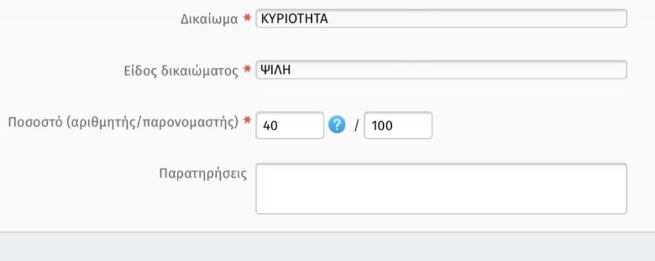The height and width of the screenshot is (261, 655).
Task: Open the blue question mark help icon
Action: [337, 125]
